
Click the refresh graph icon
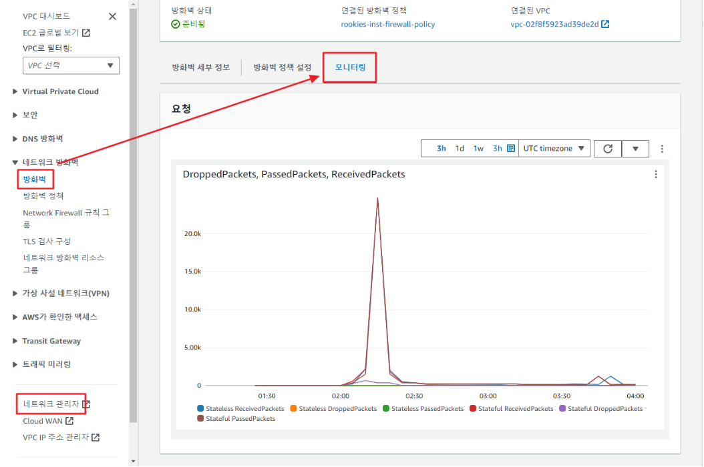(607, 149)
